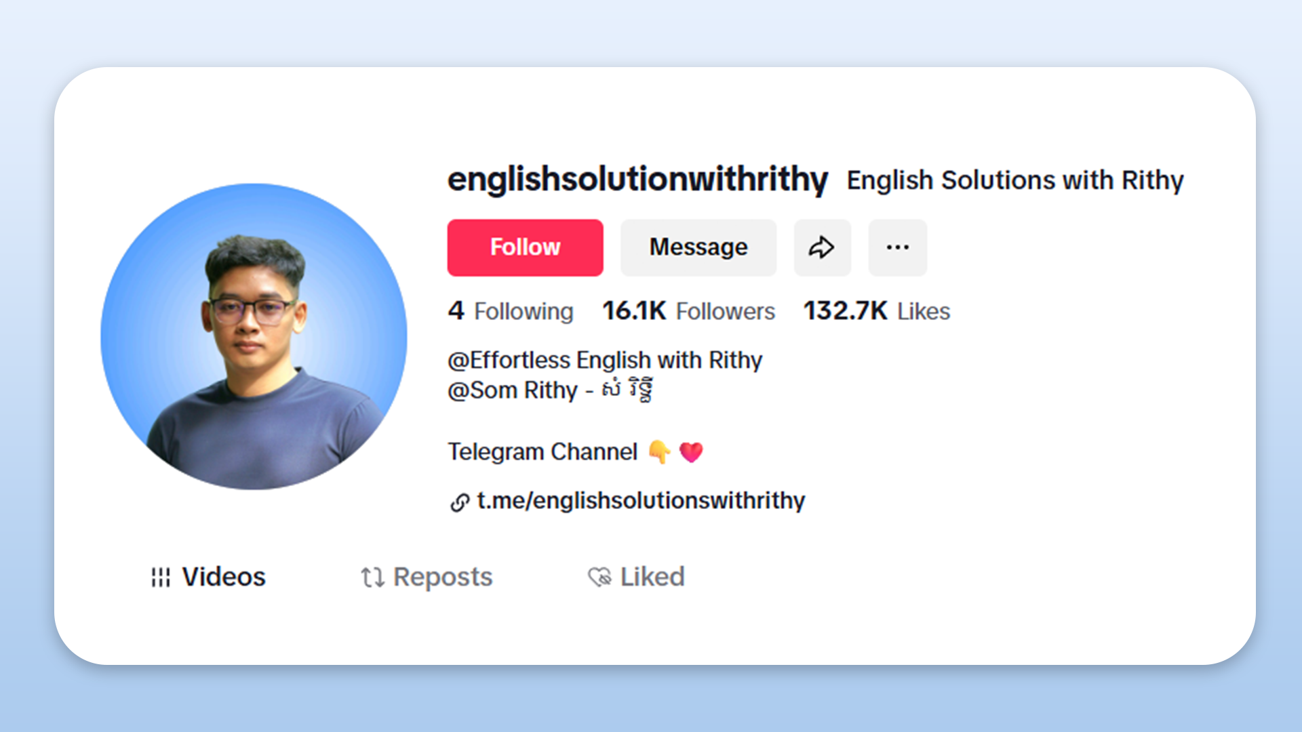Open the circular profile photo

[254, 336]
